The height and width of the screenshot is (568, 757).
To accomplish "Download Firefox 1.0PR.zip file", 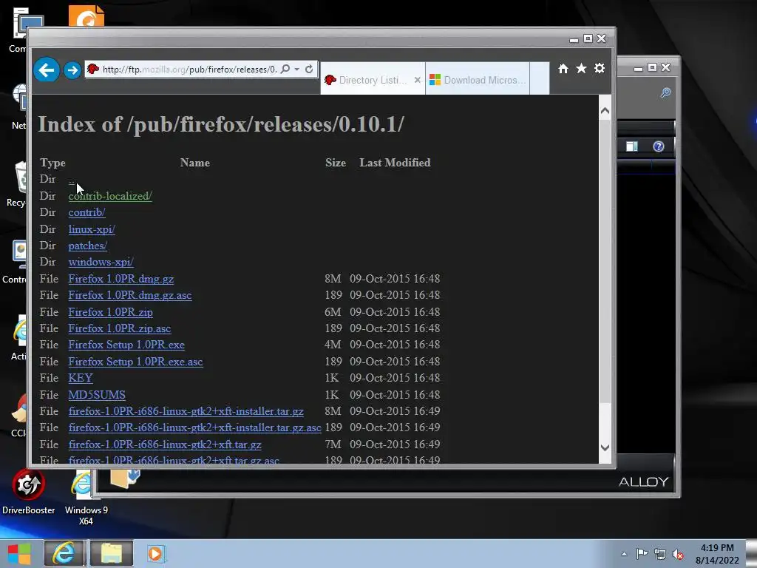I will click(111, 313).
